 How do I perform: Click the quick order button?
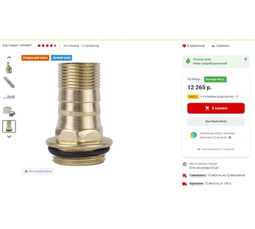pos(216,121)
